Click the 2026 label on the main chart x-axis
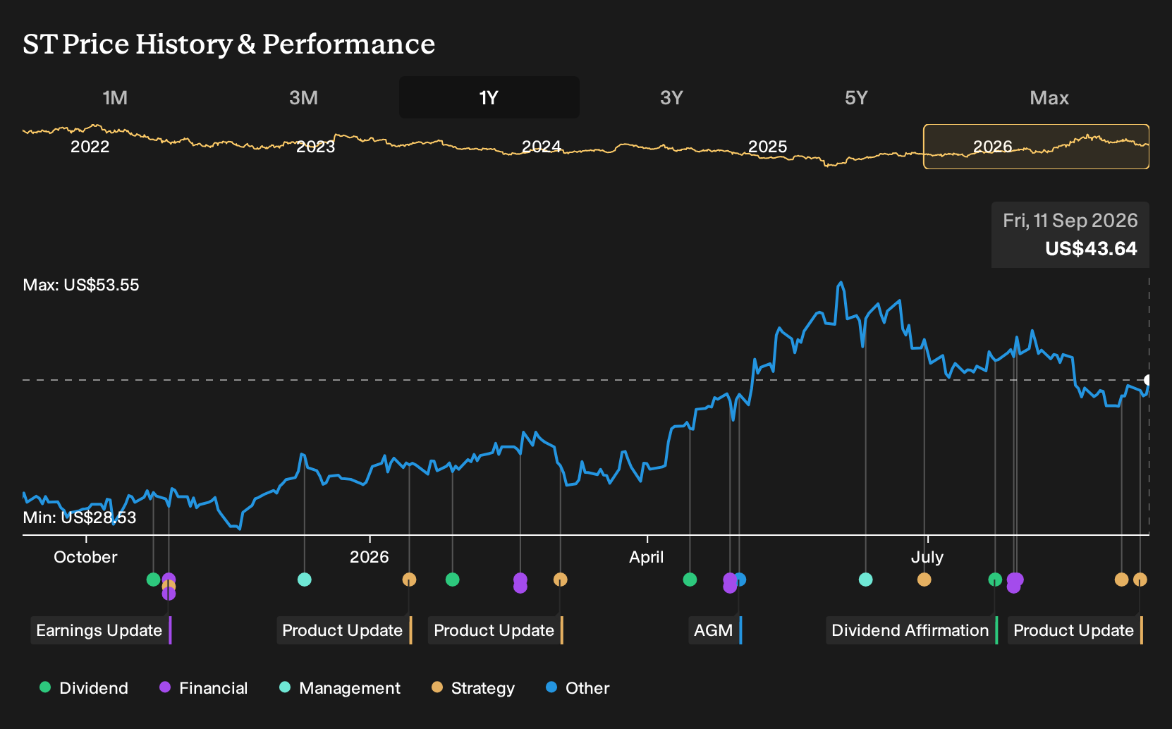Viewport: 1172px width, 729px height. 370,557
